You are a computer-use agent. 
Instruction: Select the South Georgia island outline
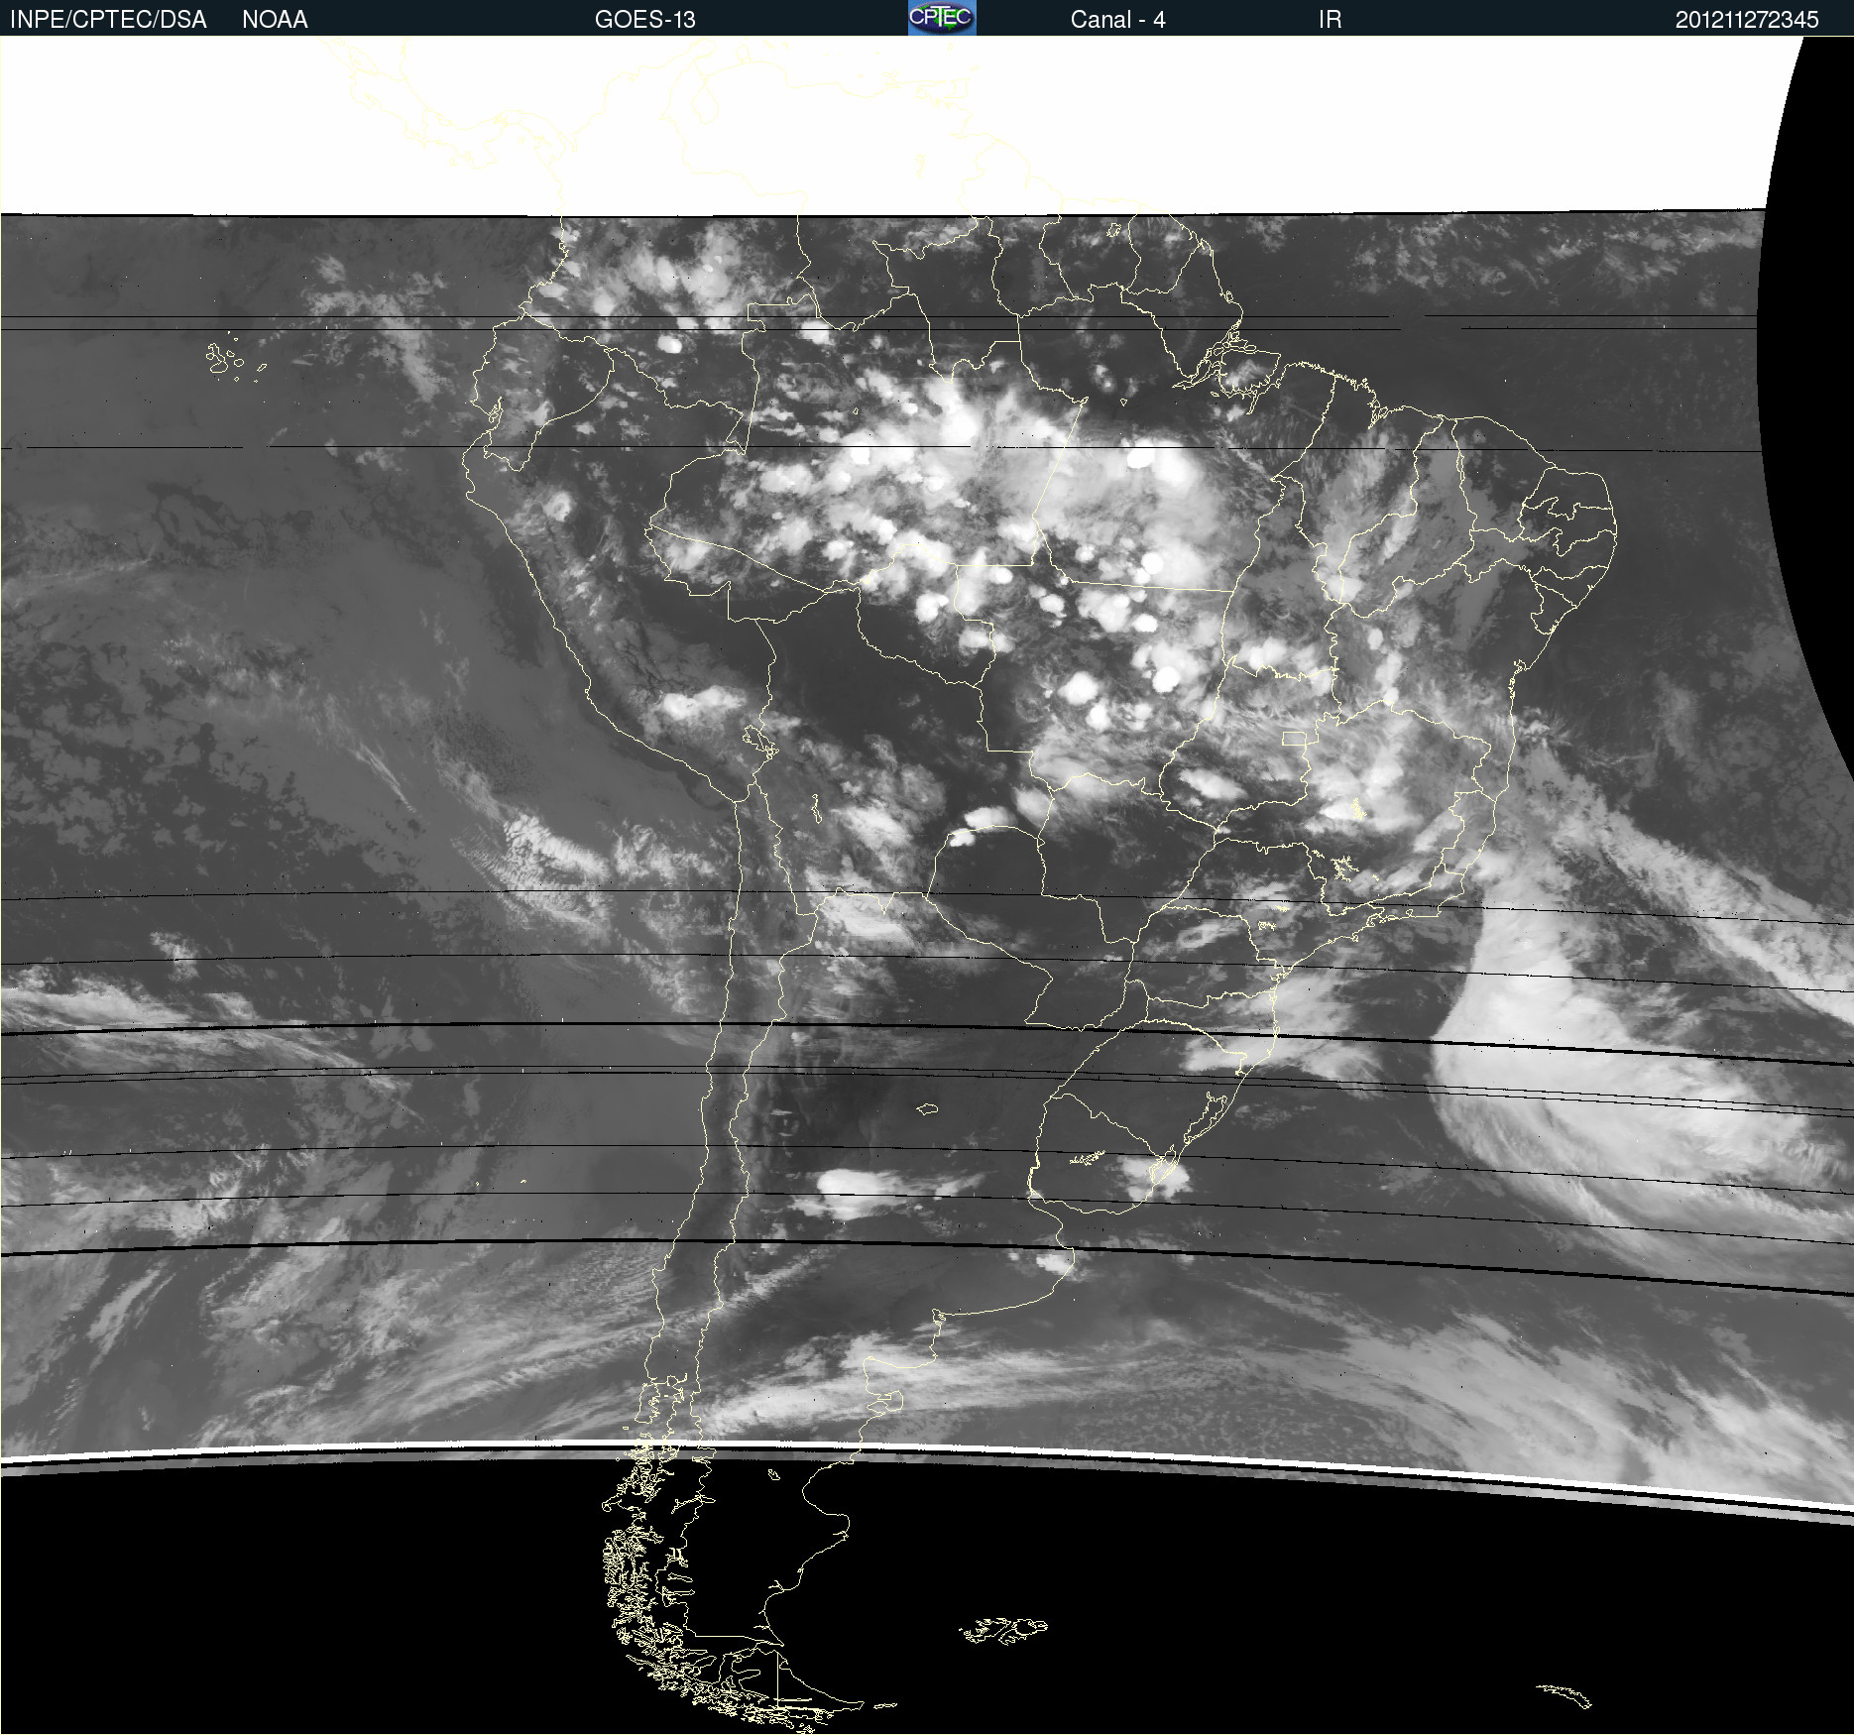[x=1564, y=1695]
